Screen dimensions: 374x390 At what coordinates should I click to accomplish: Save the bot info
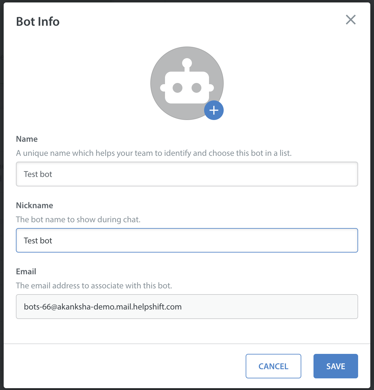pyautogui.click(x=336, y=366)
